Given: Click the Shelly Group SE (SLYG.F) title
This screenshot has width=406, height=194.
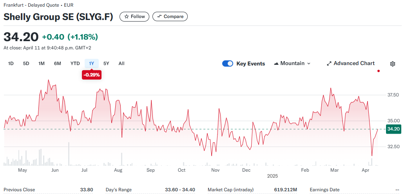Looking at the screenshot, I should (58, 17).
